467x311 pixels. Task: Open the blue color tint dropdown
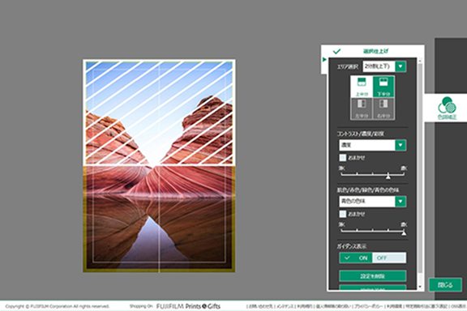click(x=373, y=202)
